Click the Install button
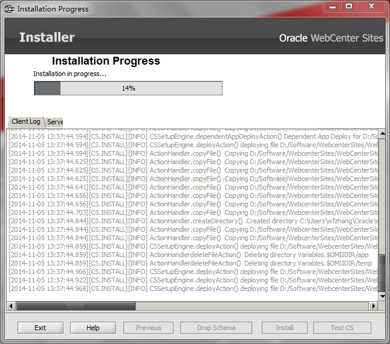Viewport: 390px width, 344px height. click(x=285, y=328)
